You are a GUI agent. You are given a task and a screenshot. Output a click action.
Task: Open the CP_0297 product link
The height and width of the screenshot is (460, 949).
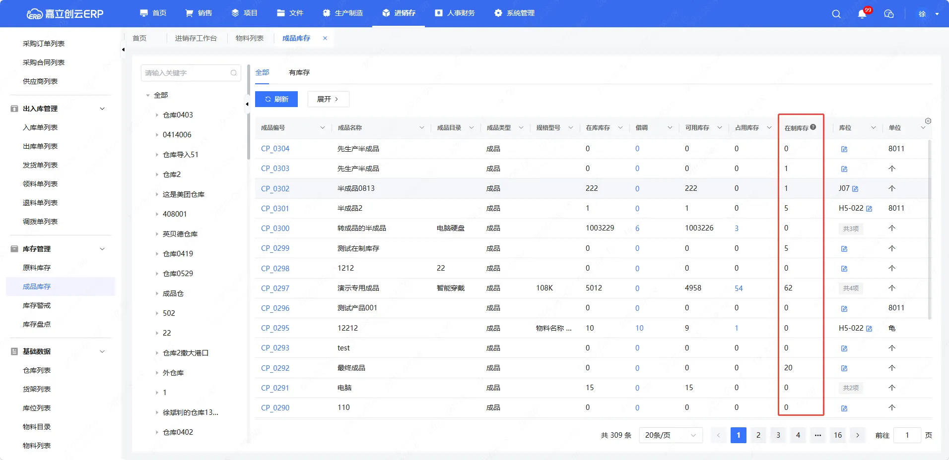[275, 288]
